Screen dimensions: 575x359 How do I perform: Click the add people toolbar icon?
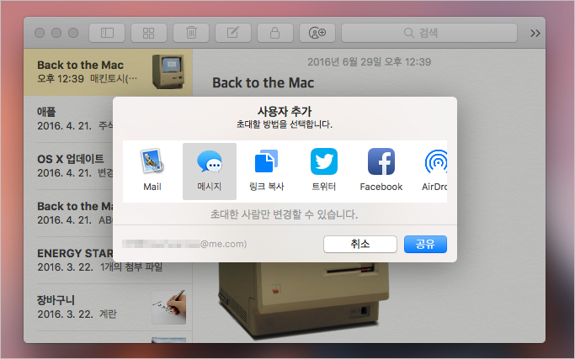tap(317, 33)
